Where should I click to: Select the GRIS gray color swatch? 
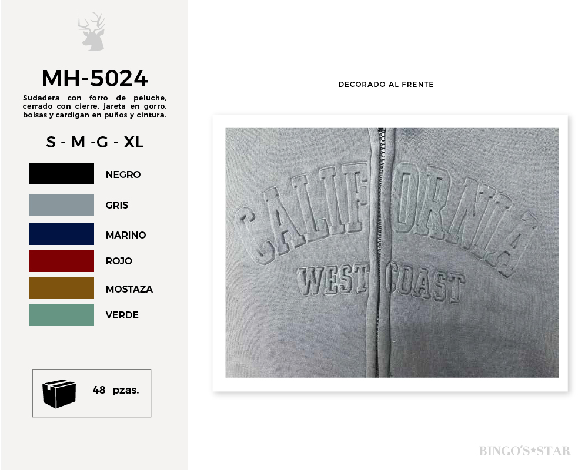[62, 205]
